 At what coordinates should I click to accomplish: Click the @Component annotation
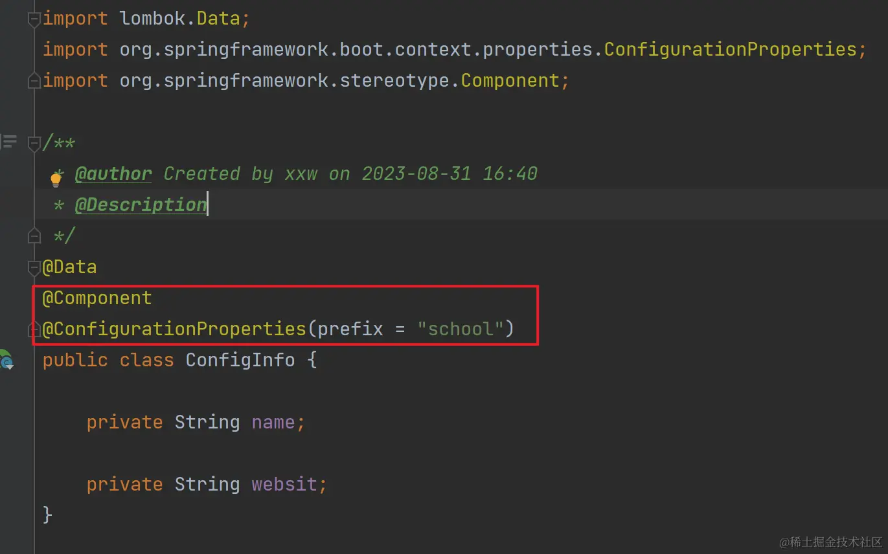tap(97, 298)
